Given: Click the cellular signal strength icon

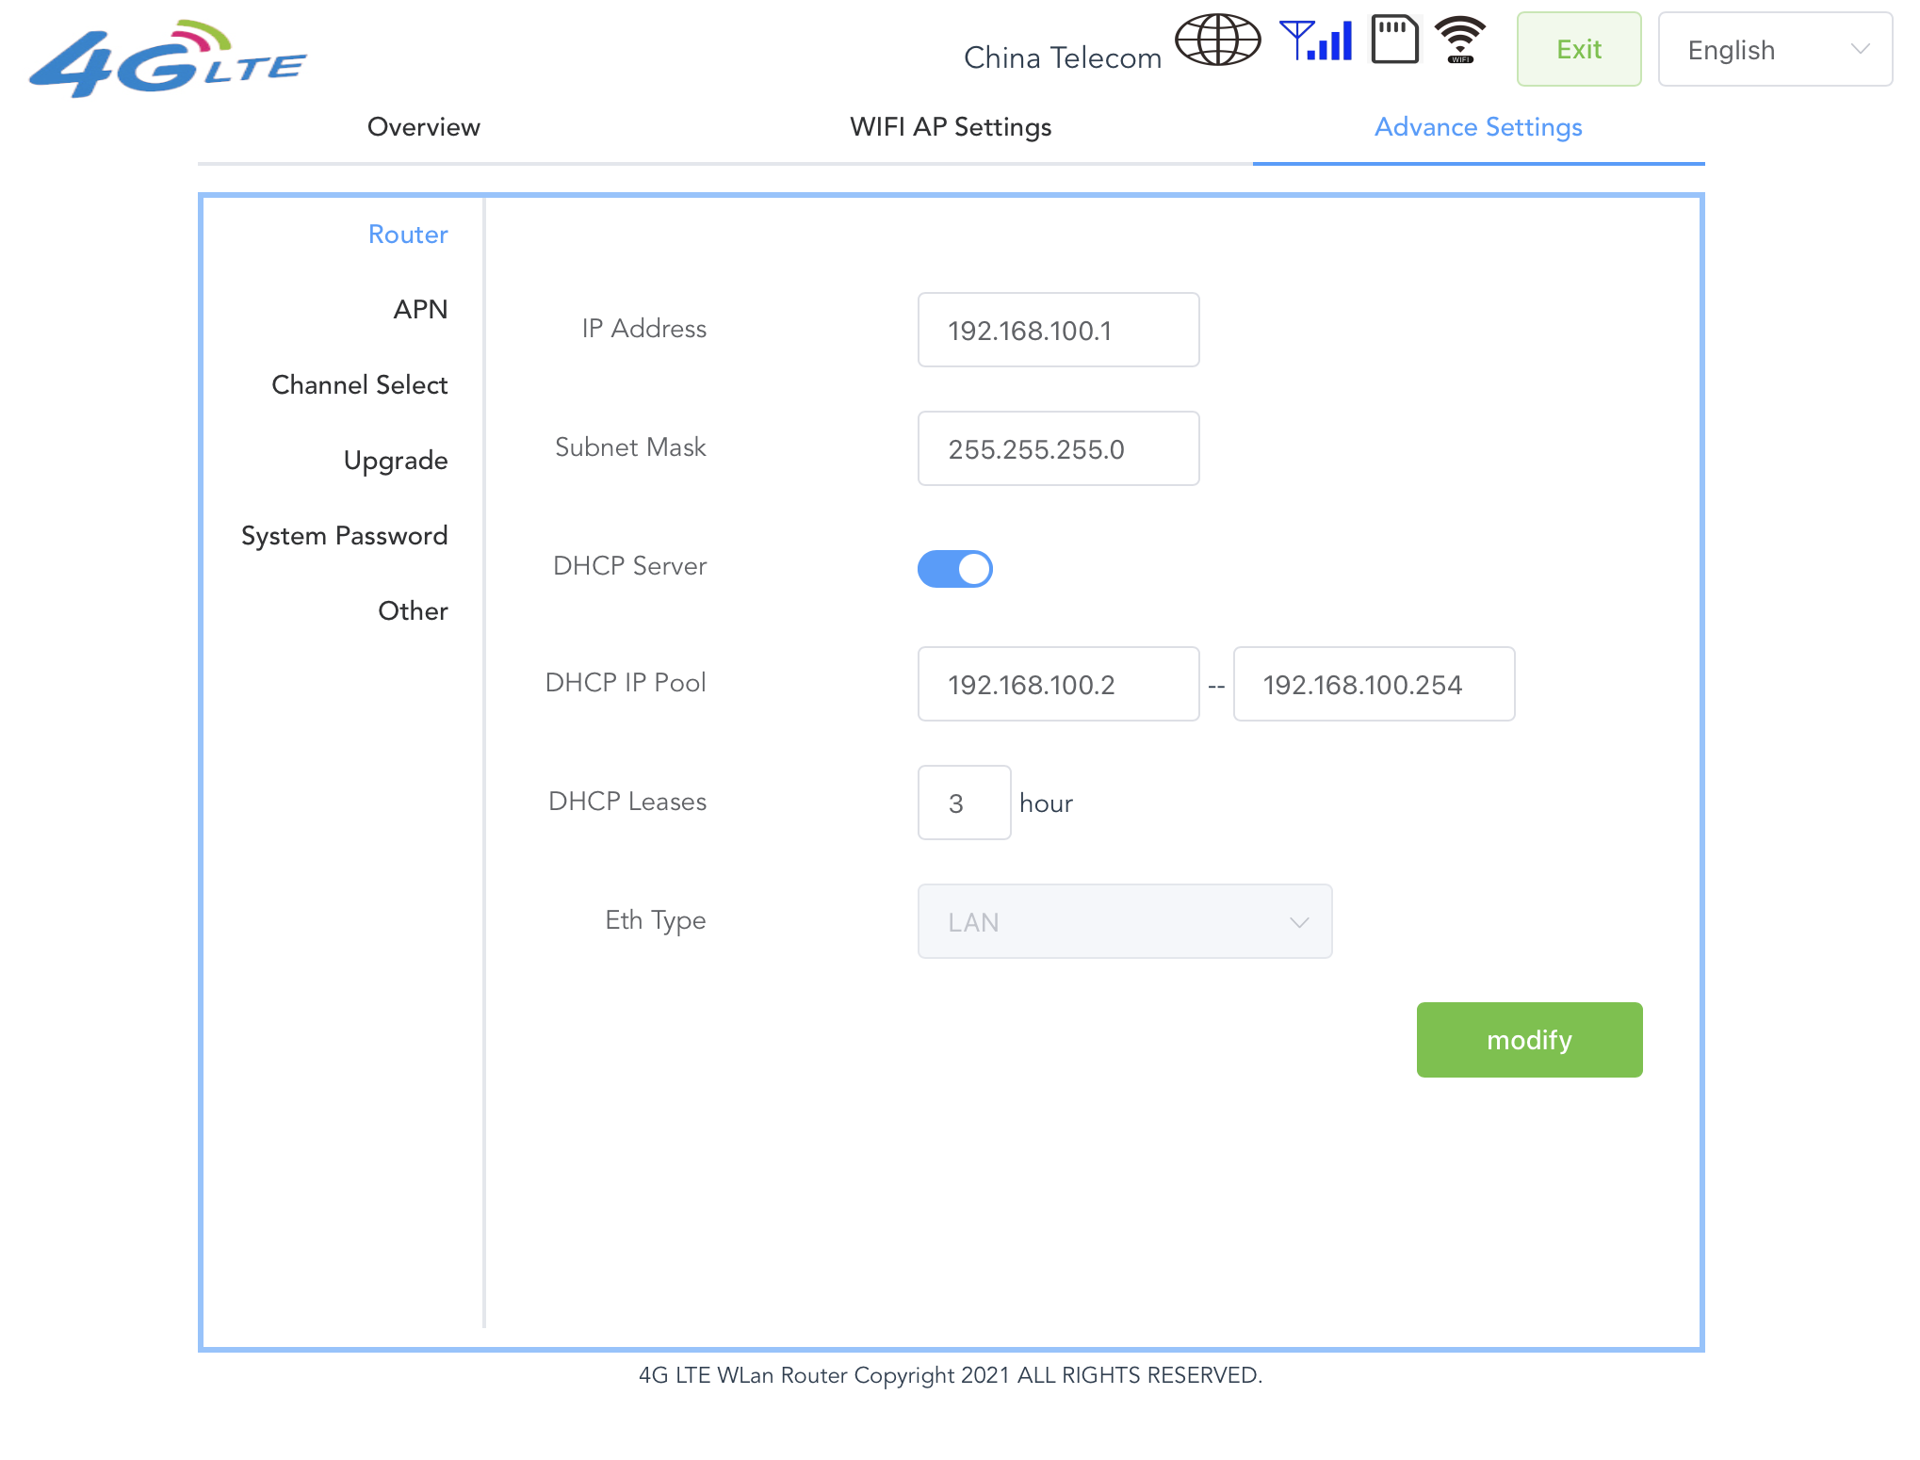Looking at the screenshot, I should click(1316, 41).
